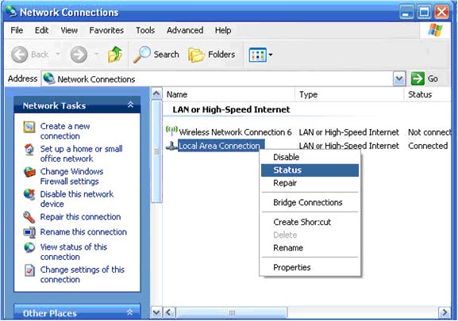Expand the Address bar dropdown

point(399,78)
